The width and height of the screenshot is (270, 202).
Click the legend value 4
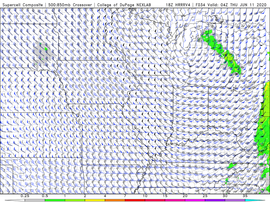click(105, 196)
